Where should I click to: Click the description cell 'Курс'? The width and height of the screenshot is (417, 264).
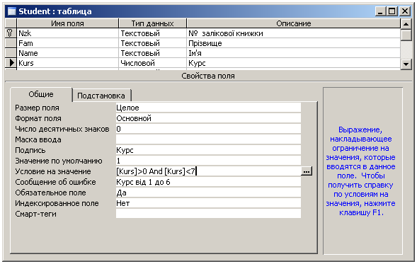tap(294, 63)
